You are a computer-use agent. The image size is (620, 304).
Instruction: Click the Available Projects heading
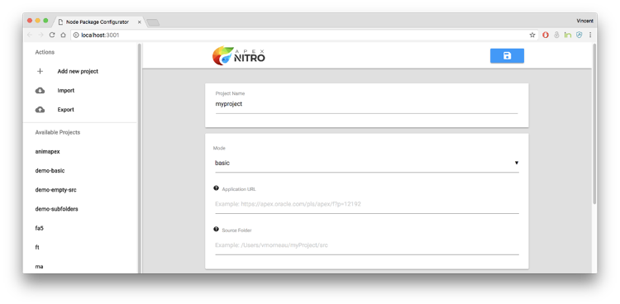[58, 132]
